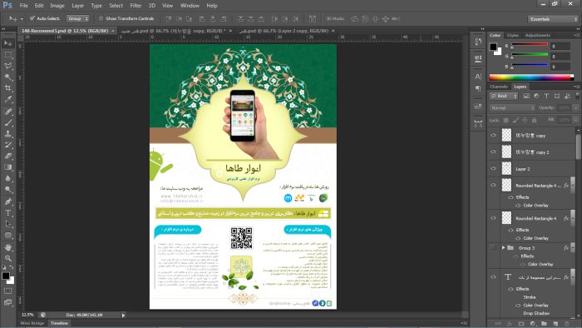The height and width of the screenshot is (328, 582).
Task: Click the 12.5% zoom level field
Action: (x=27, y=315)
